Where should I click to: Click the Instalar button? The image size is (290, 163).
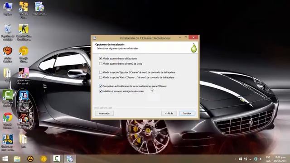coord(187,113)
